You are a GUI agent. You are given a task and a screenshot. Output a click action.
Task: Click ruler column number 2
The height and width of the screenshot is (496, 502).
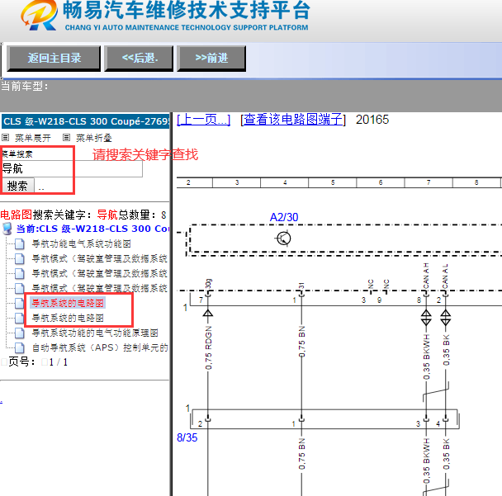(188, 182)
